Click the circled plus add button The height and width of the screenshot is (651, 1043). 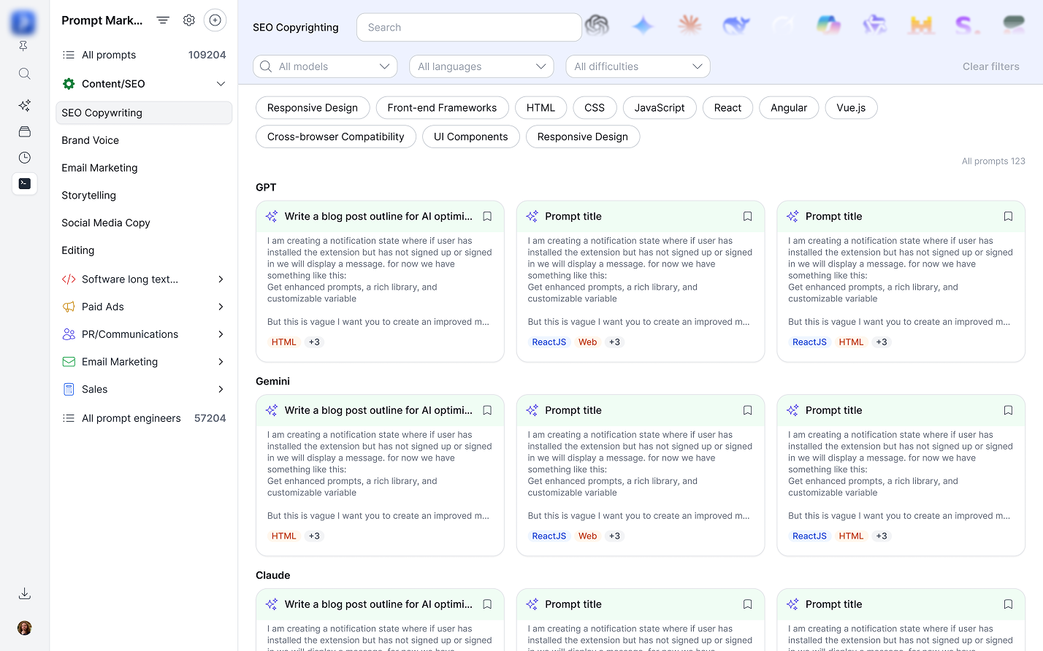point(215,20)
